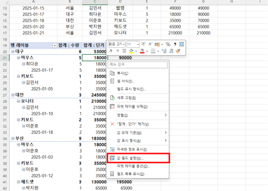This screenshot has width=268, height=191.
Task: Open the 행 레이블 filter dropdown
Action: (55, 45)
